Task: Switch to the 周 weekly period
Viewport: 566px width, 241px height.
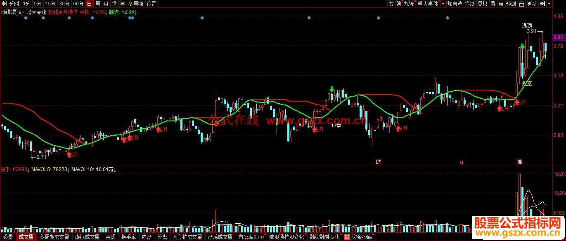Action: tap(98, 4)
